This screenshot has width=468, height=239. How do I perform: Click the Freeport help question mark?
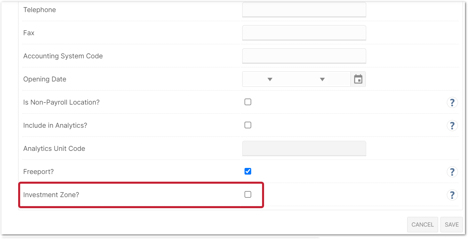click(452, 172)
